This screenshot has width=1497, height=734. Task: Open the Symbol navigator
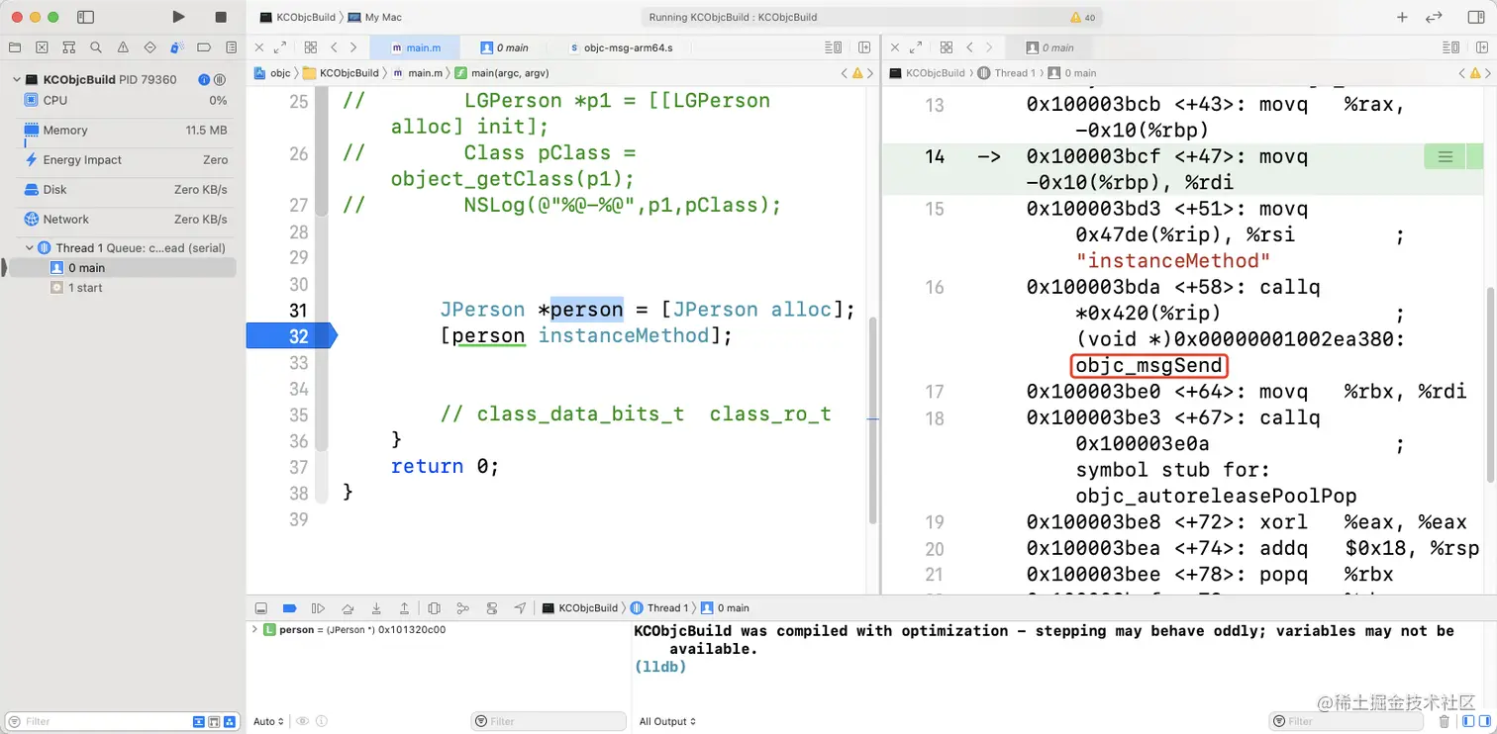tap(68, 46)
